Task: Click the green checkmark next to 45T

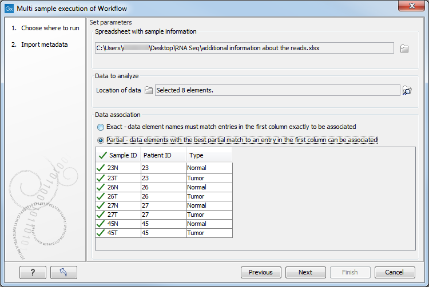Action: (102, 233)
